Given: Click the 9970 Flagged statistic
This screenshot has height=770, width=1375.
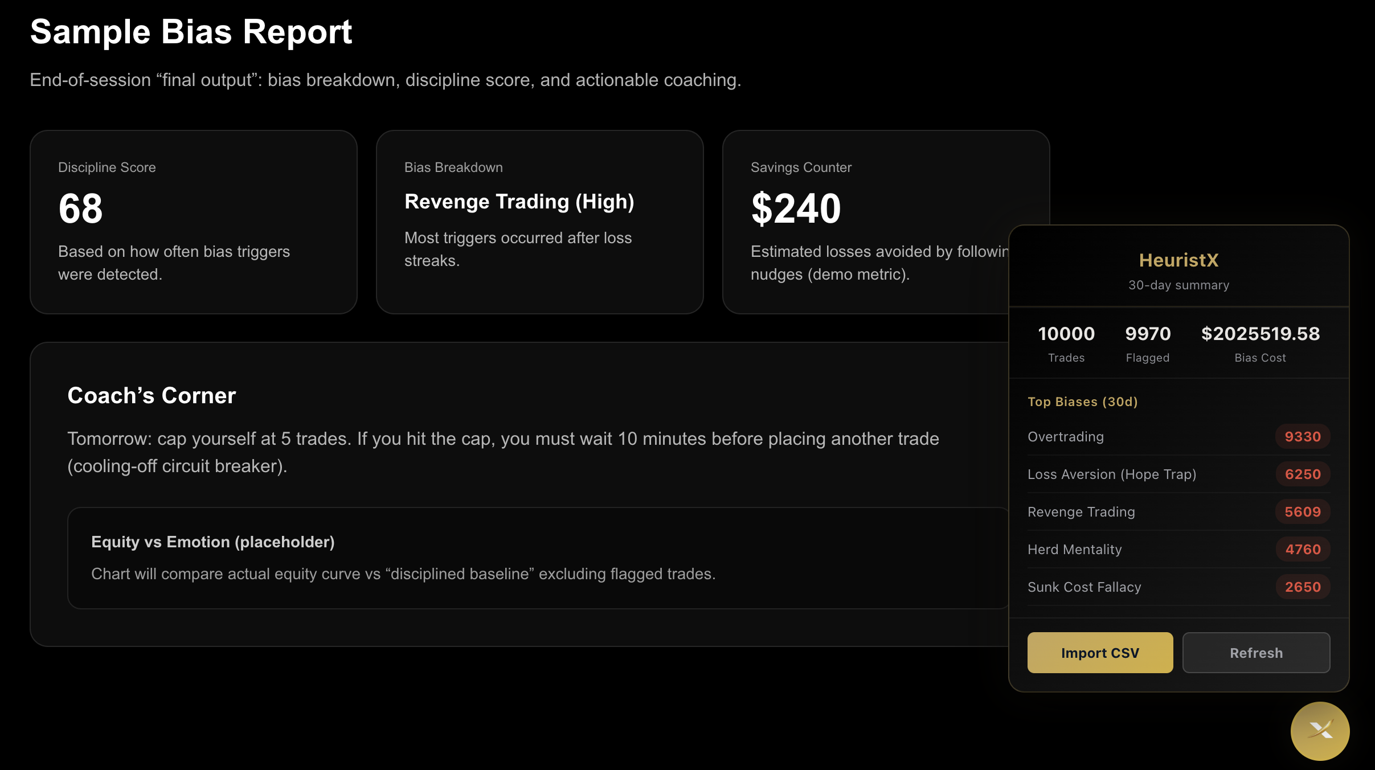Looking at the screenshot, I should [x=1148, y=334].
